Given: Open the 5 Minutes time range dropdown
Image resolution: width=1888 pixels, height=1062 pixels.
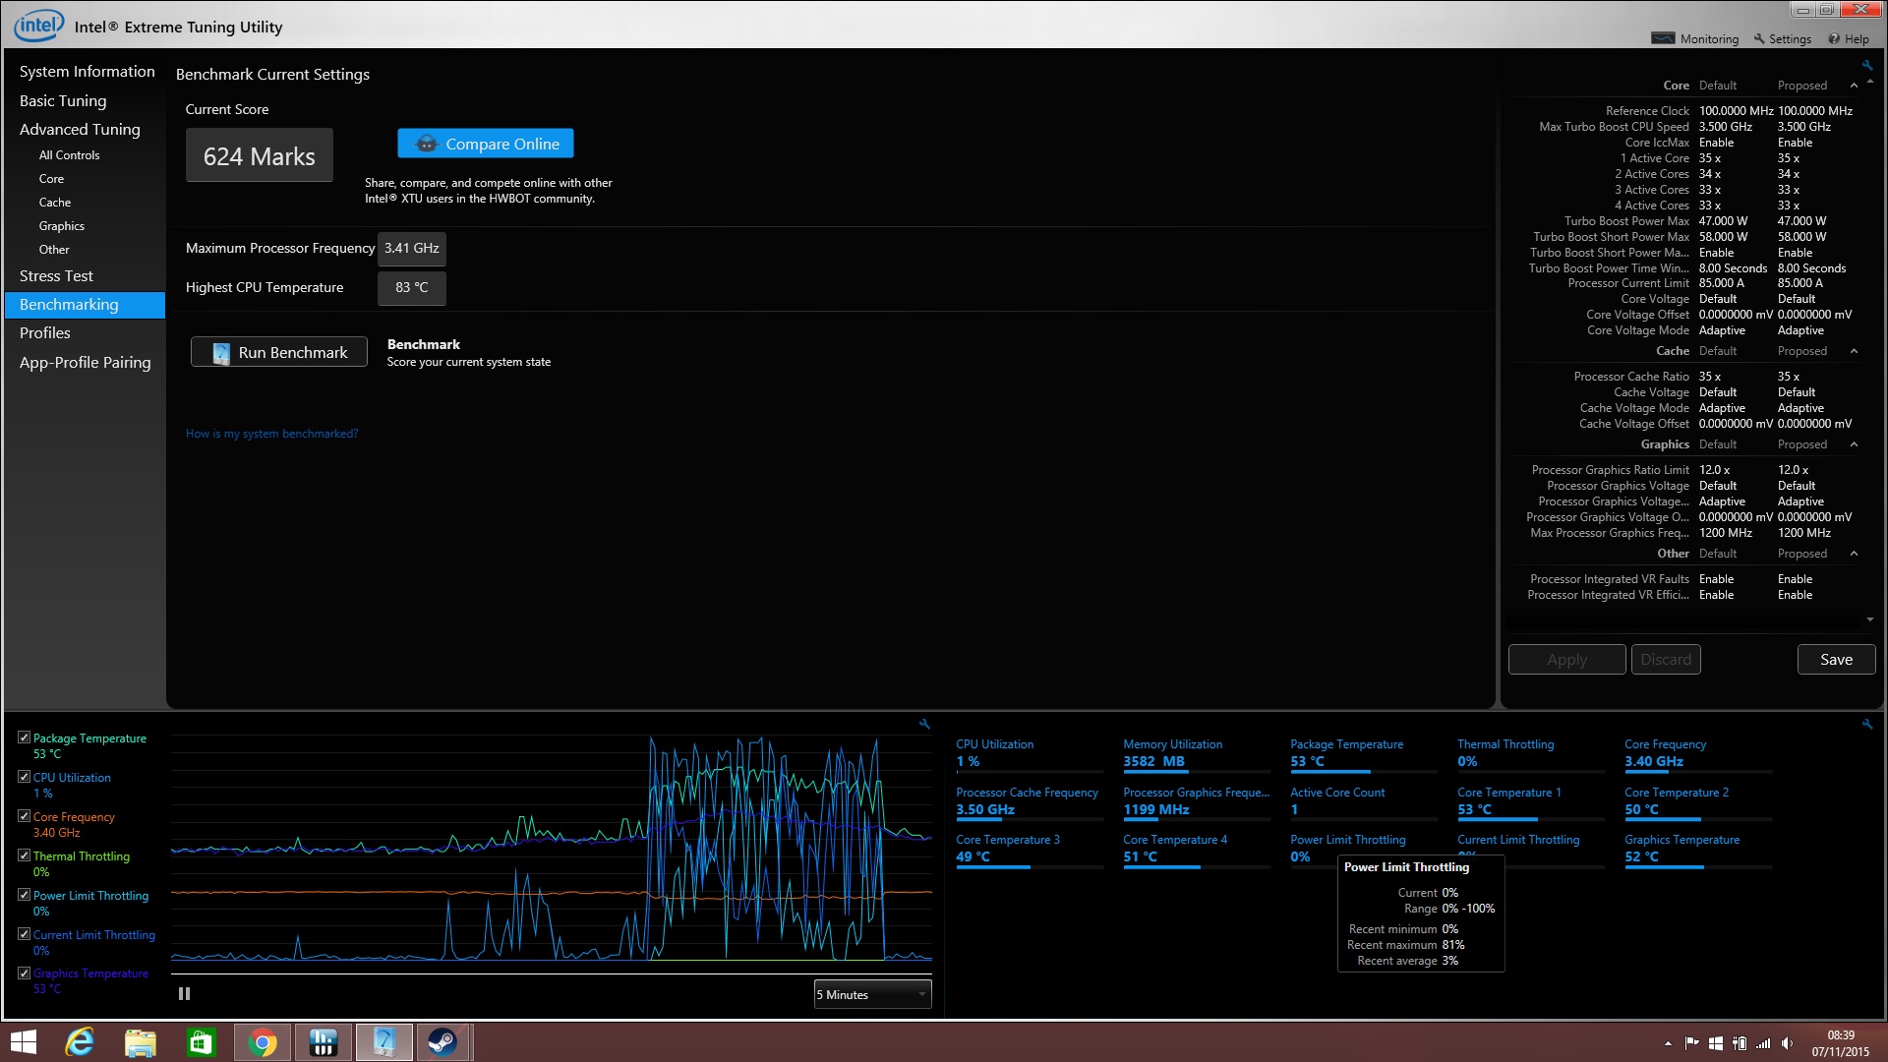Looking at the screenshot, I should tap(871, 994).
